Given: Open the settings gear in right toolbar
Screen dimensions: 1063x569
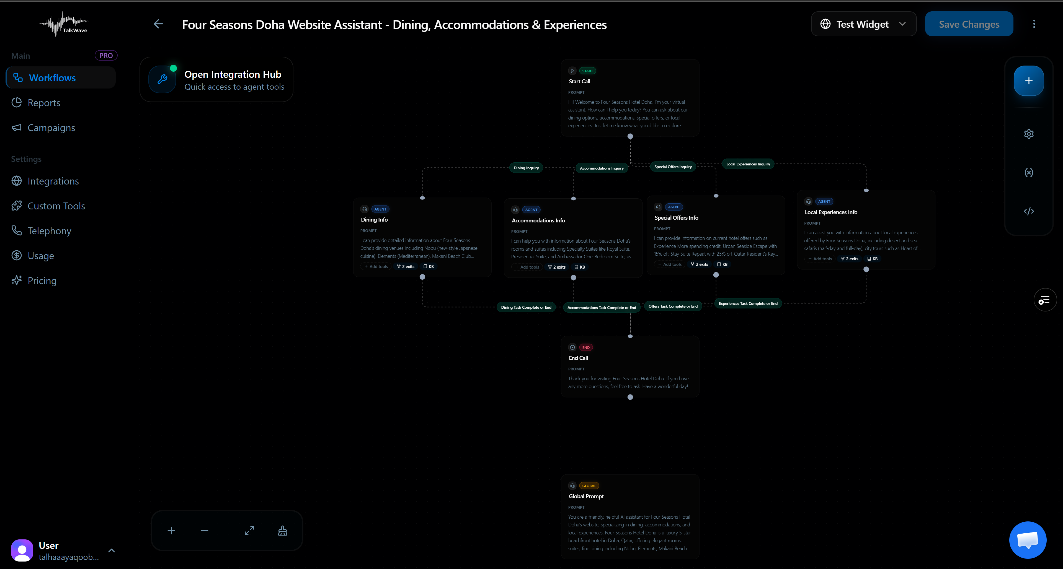Looking at the screenshot, I should [1028, 134].
